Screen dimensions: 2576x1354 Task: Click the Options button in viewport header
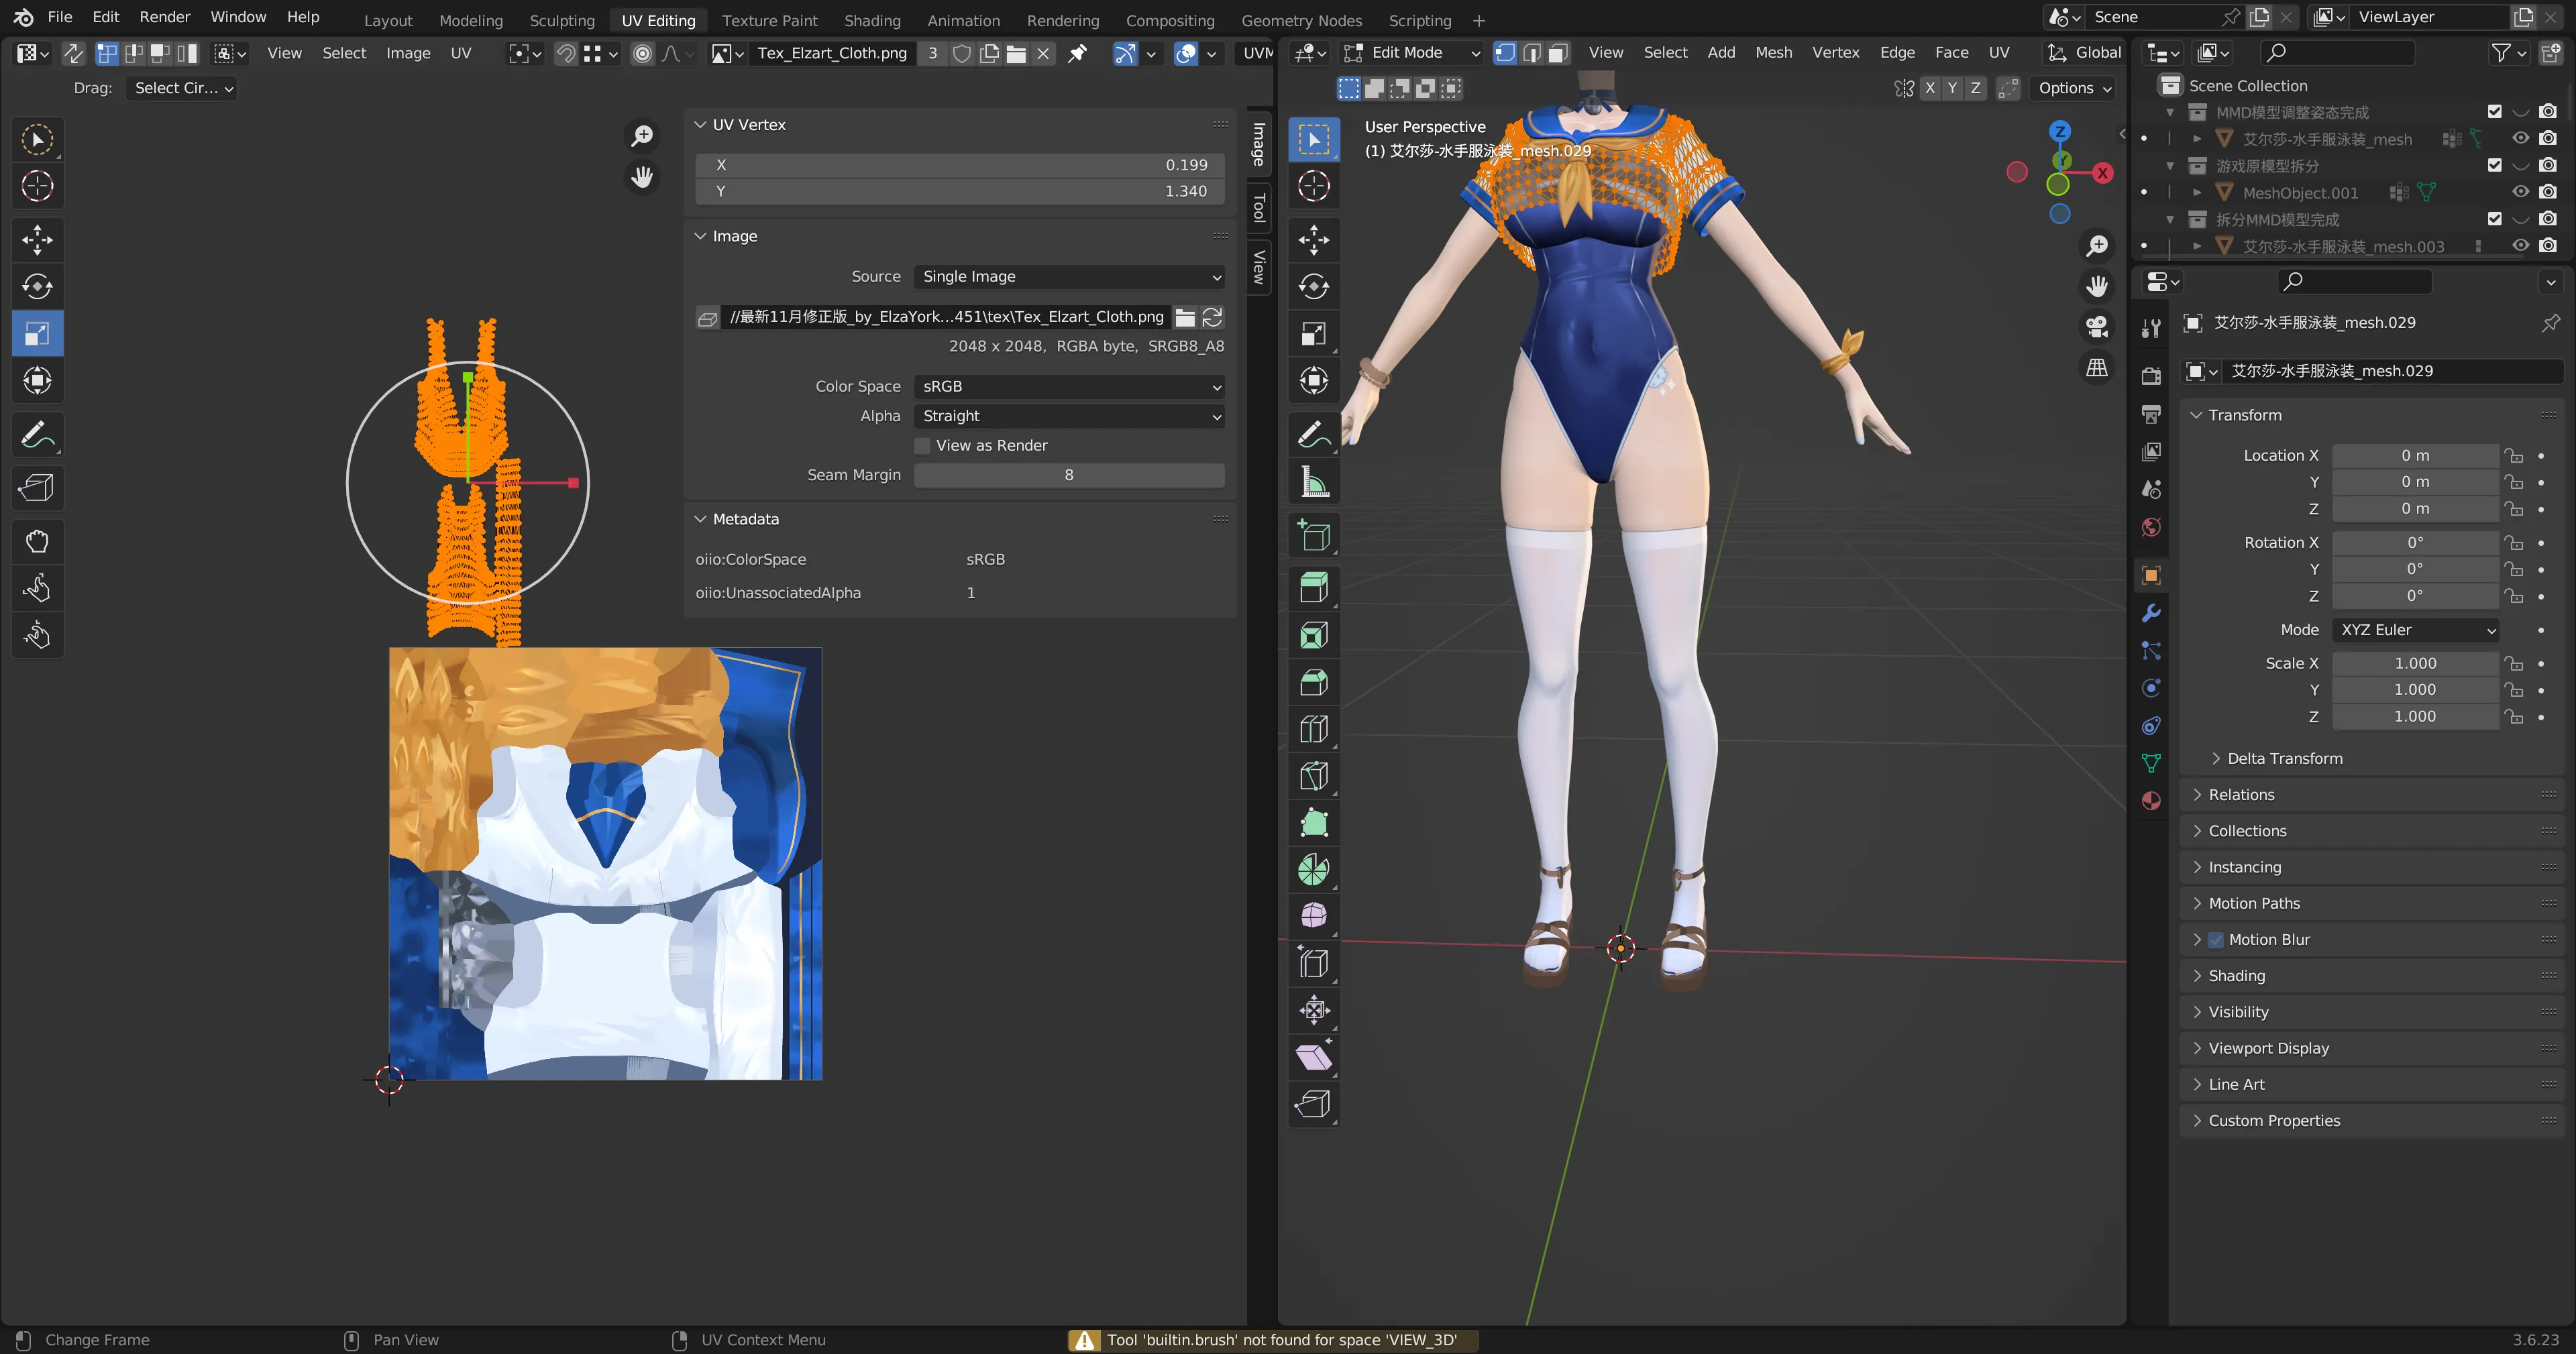coord(2074,88)
